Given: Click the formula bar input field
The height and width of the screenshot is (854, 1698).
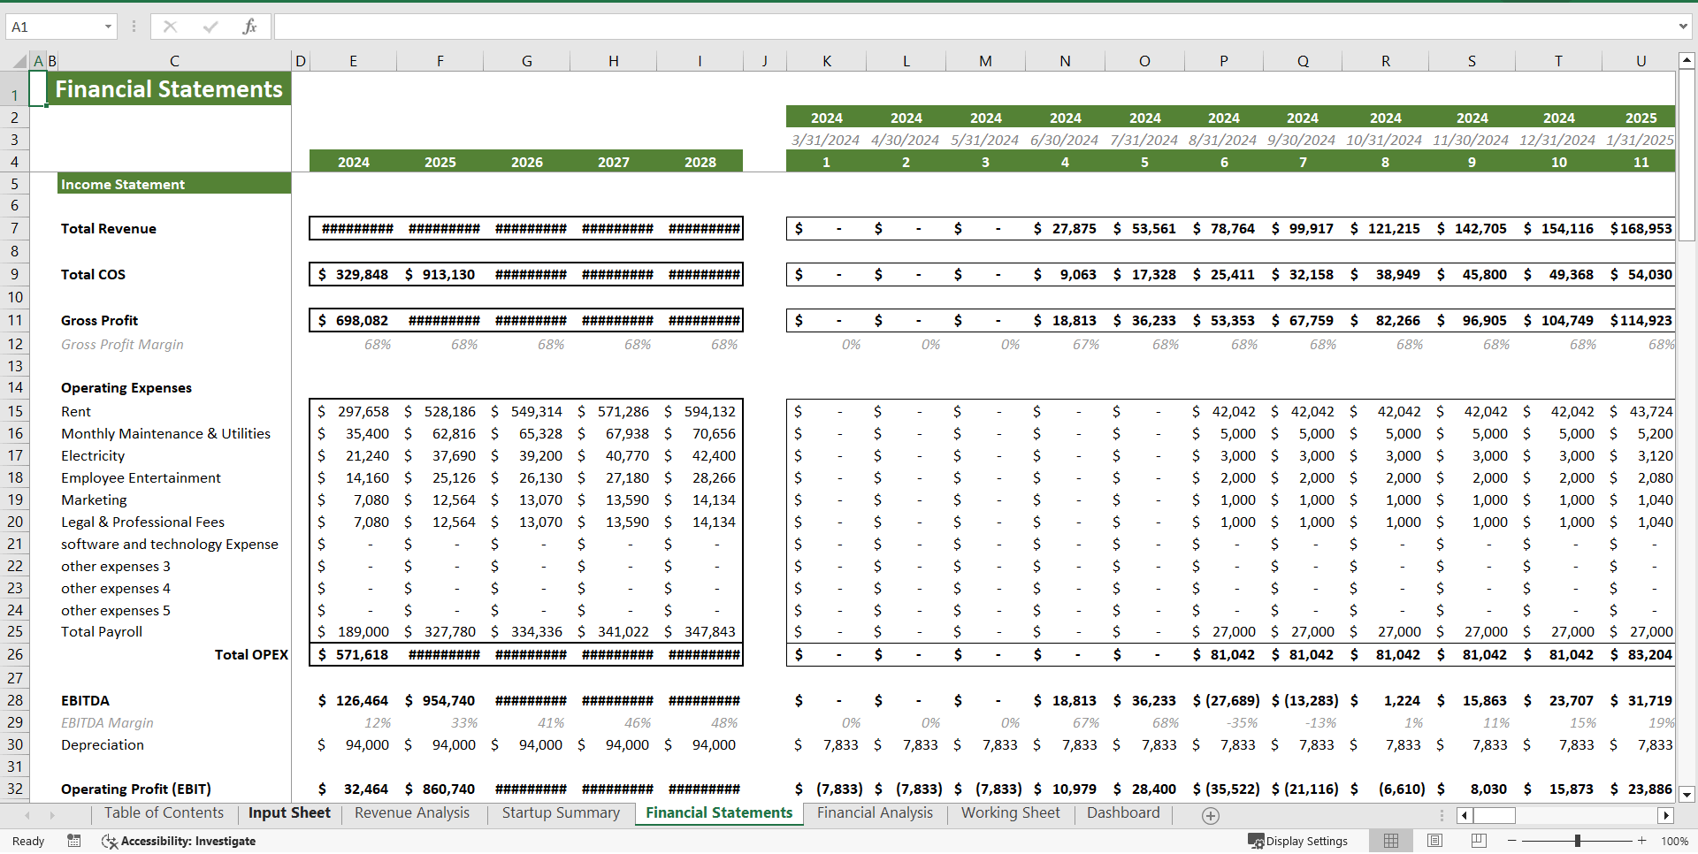Looking at the screenshot, I should click(x=973, y=27).
